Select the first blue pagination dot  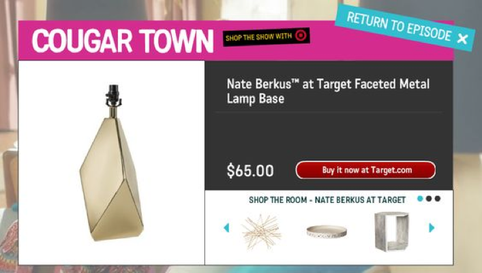pos(420,199)
